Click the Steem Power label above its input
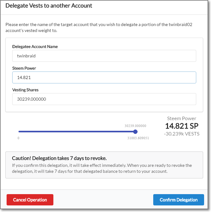Viewport: 211px width, 212px height. point(24,68)
